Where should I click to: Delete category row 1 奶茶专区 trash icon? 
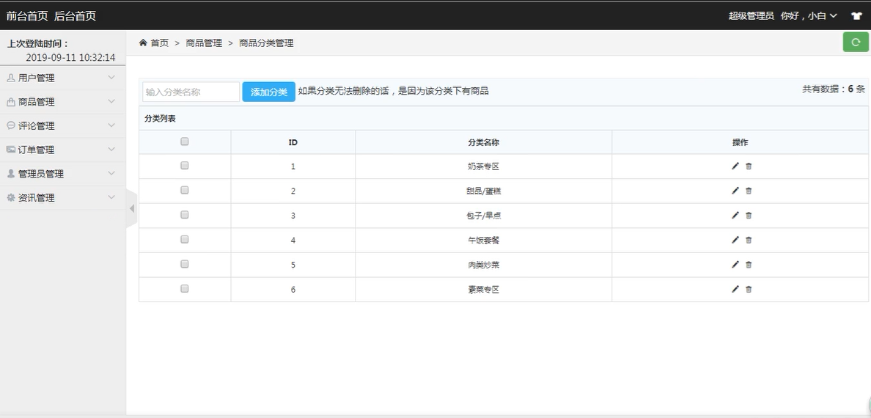point(749,166)
